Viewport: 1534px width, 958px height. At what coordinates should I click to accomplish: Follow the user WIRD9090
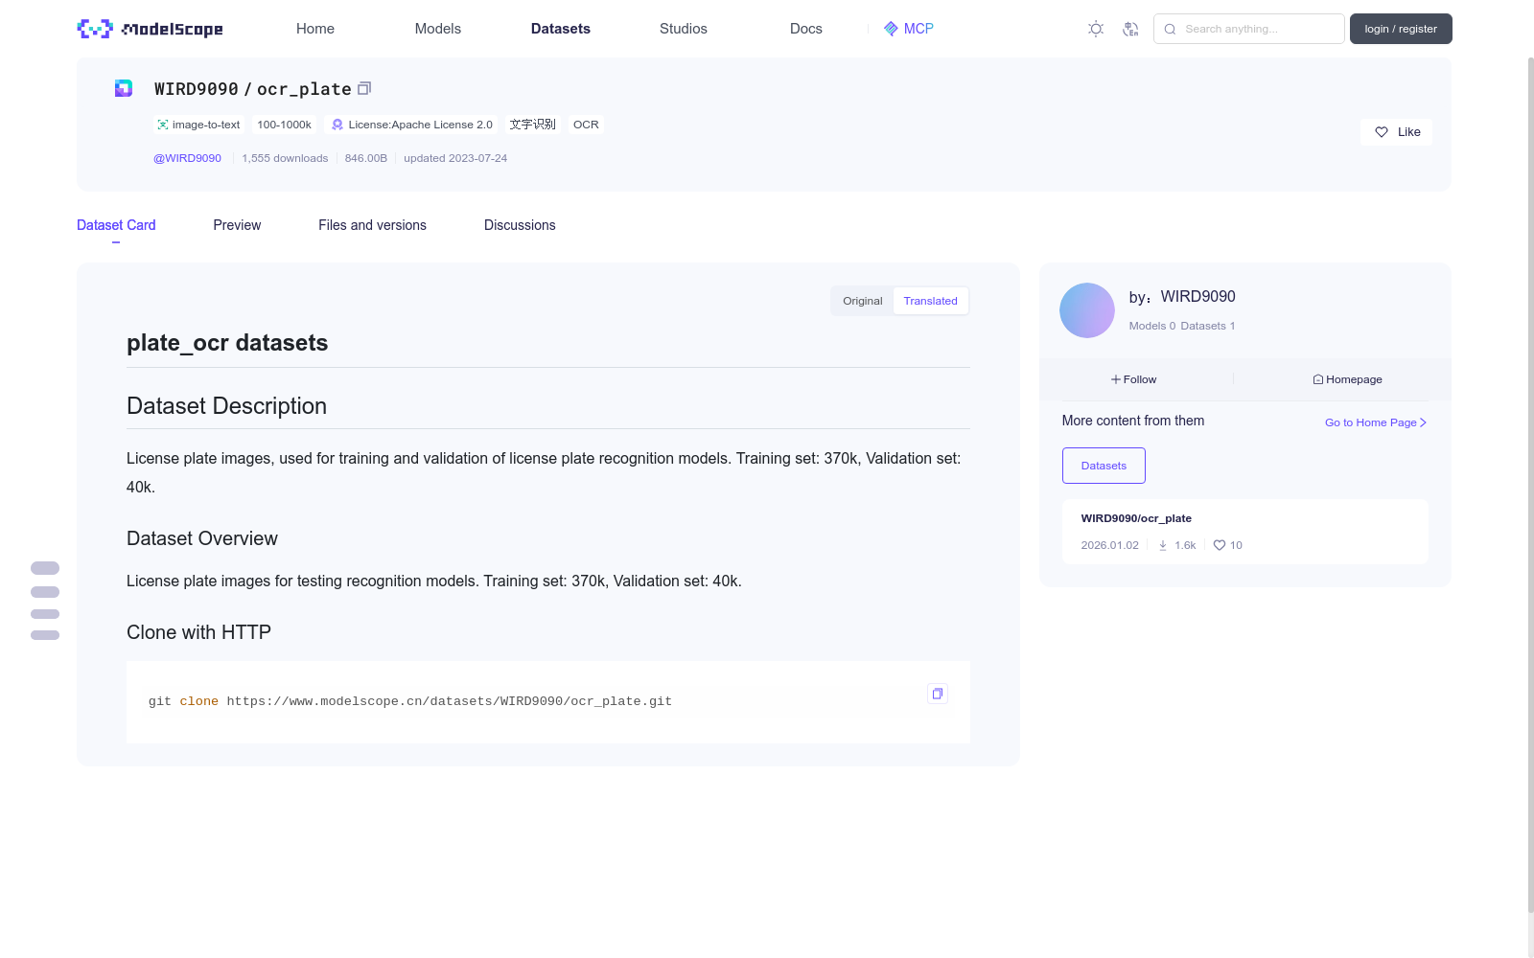(1133, 379)
